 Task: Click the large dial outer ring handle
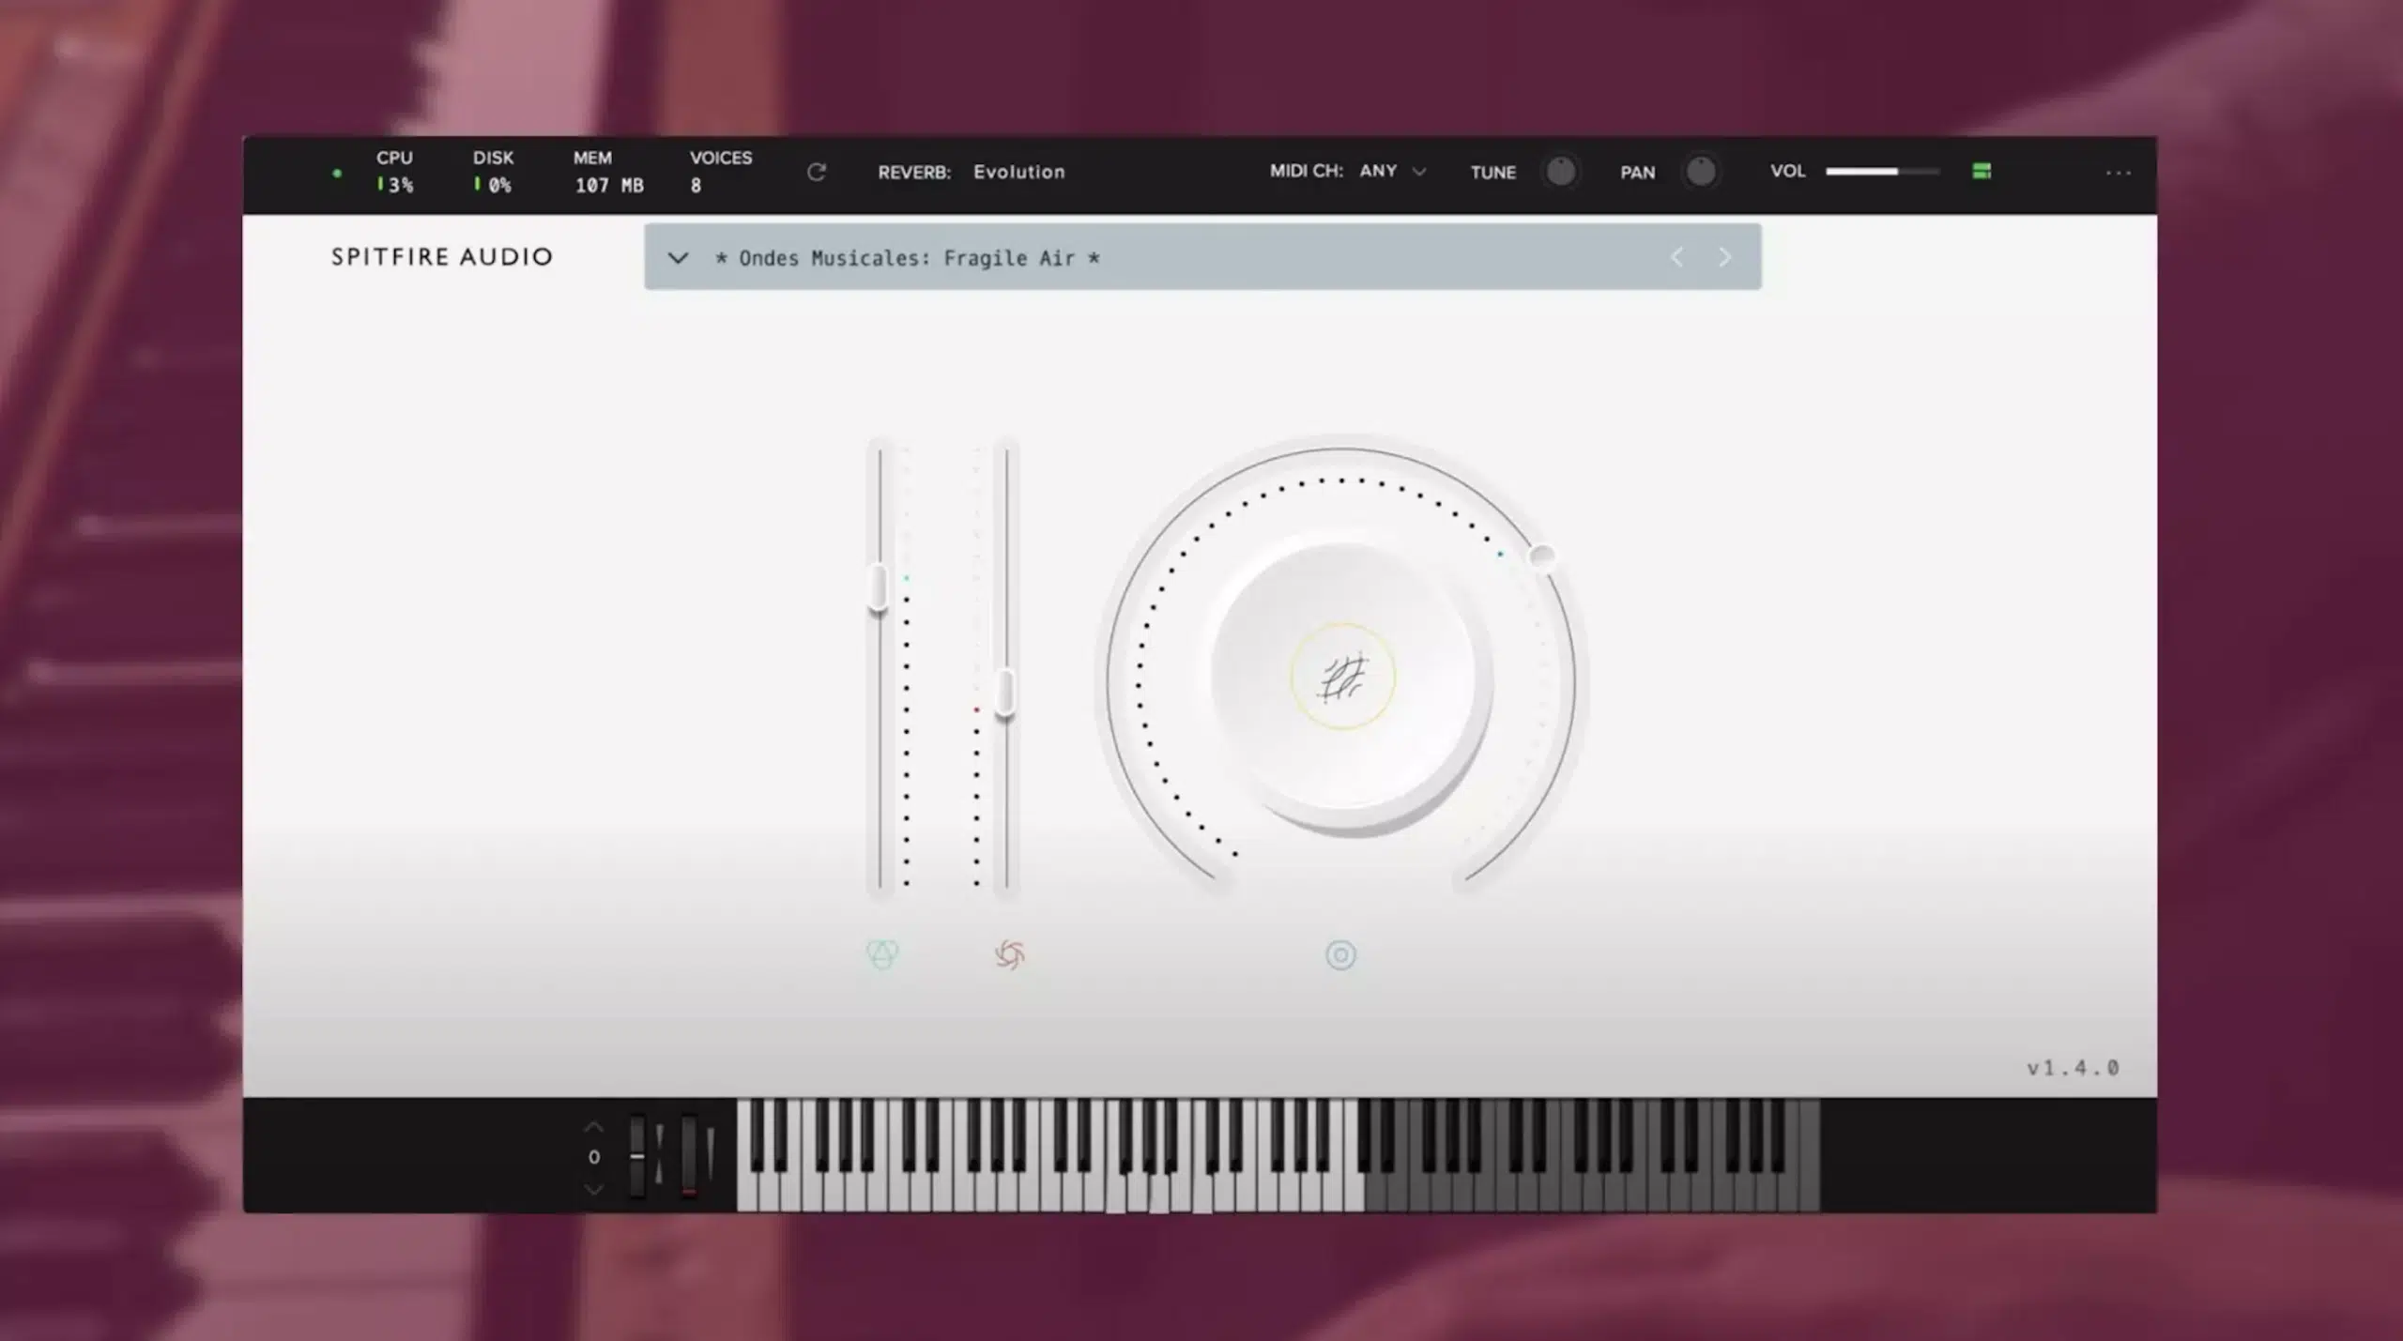(x=1541, y=556)
